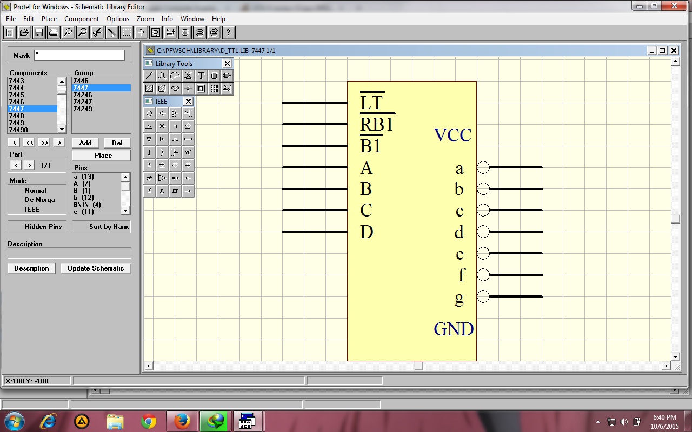692x432 pixels.
Task: Select the Rounded Rectangle tool
Action: pos(162,89)
